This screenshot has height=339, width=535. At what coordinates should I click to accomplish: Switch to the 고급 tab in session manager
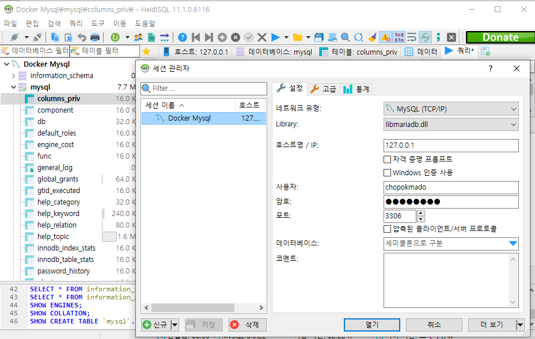click(x=324, y=89)
